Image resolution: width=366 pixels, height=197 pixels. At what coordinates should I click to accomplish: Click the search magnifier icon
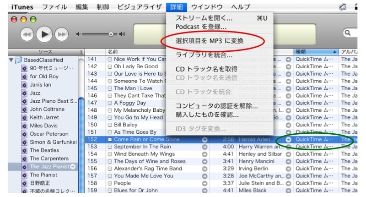(x=348, y=33)
